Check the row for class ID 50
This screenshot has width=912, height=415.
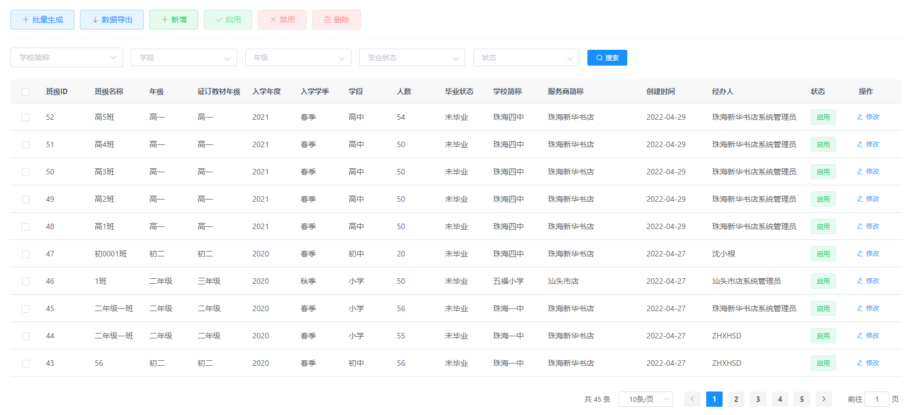(26, 172)
